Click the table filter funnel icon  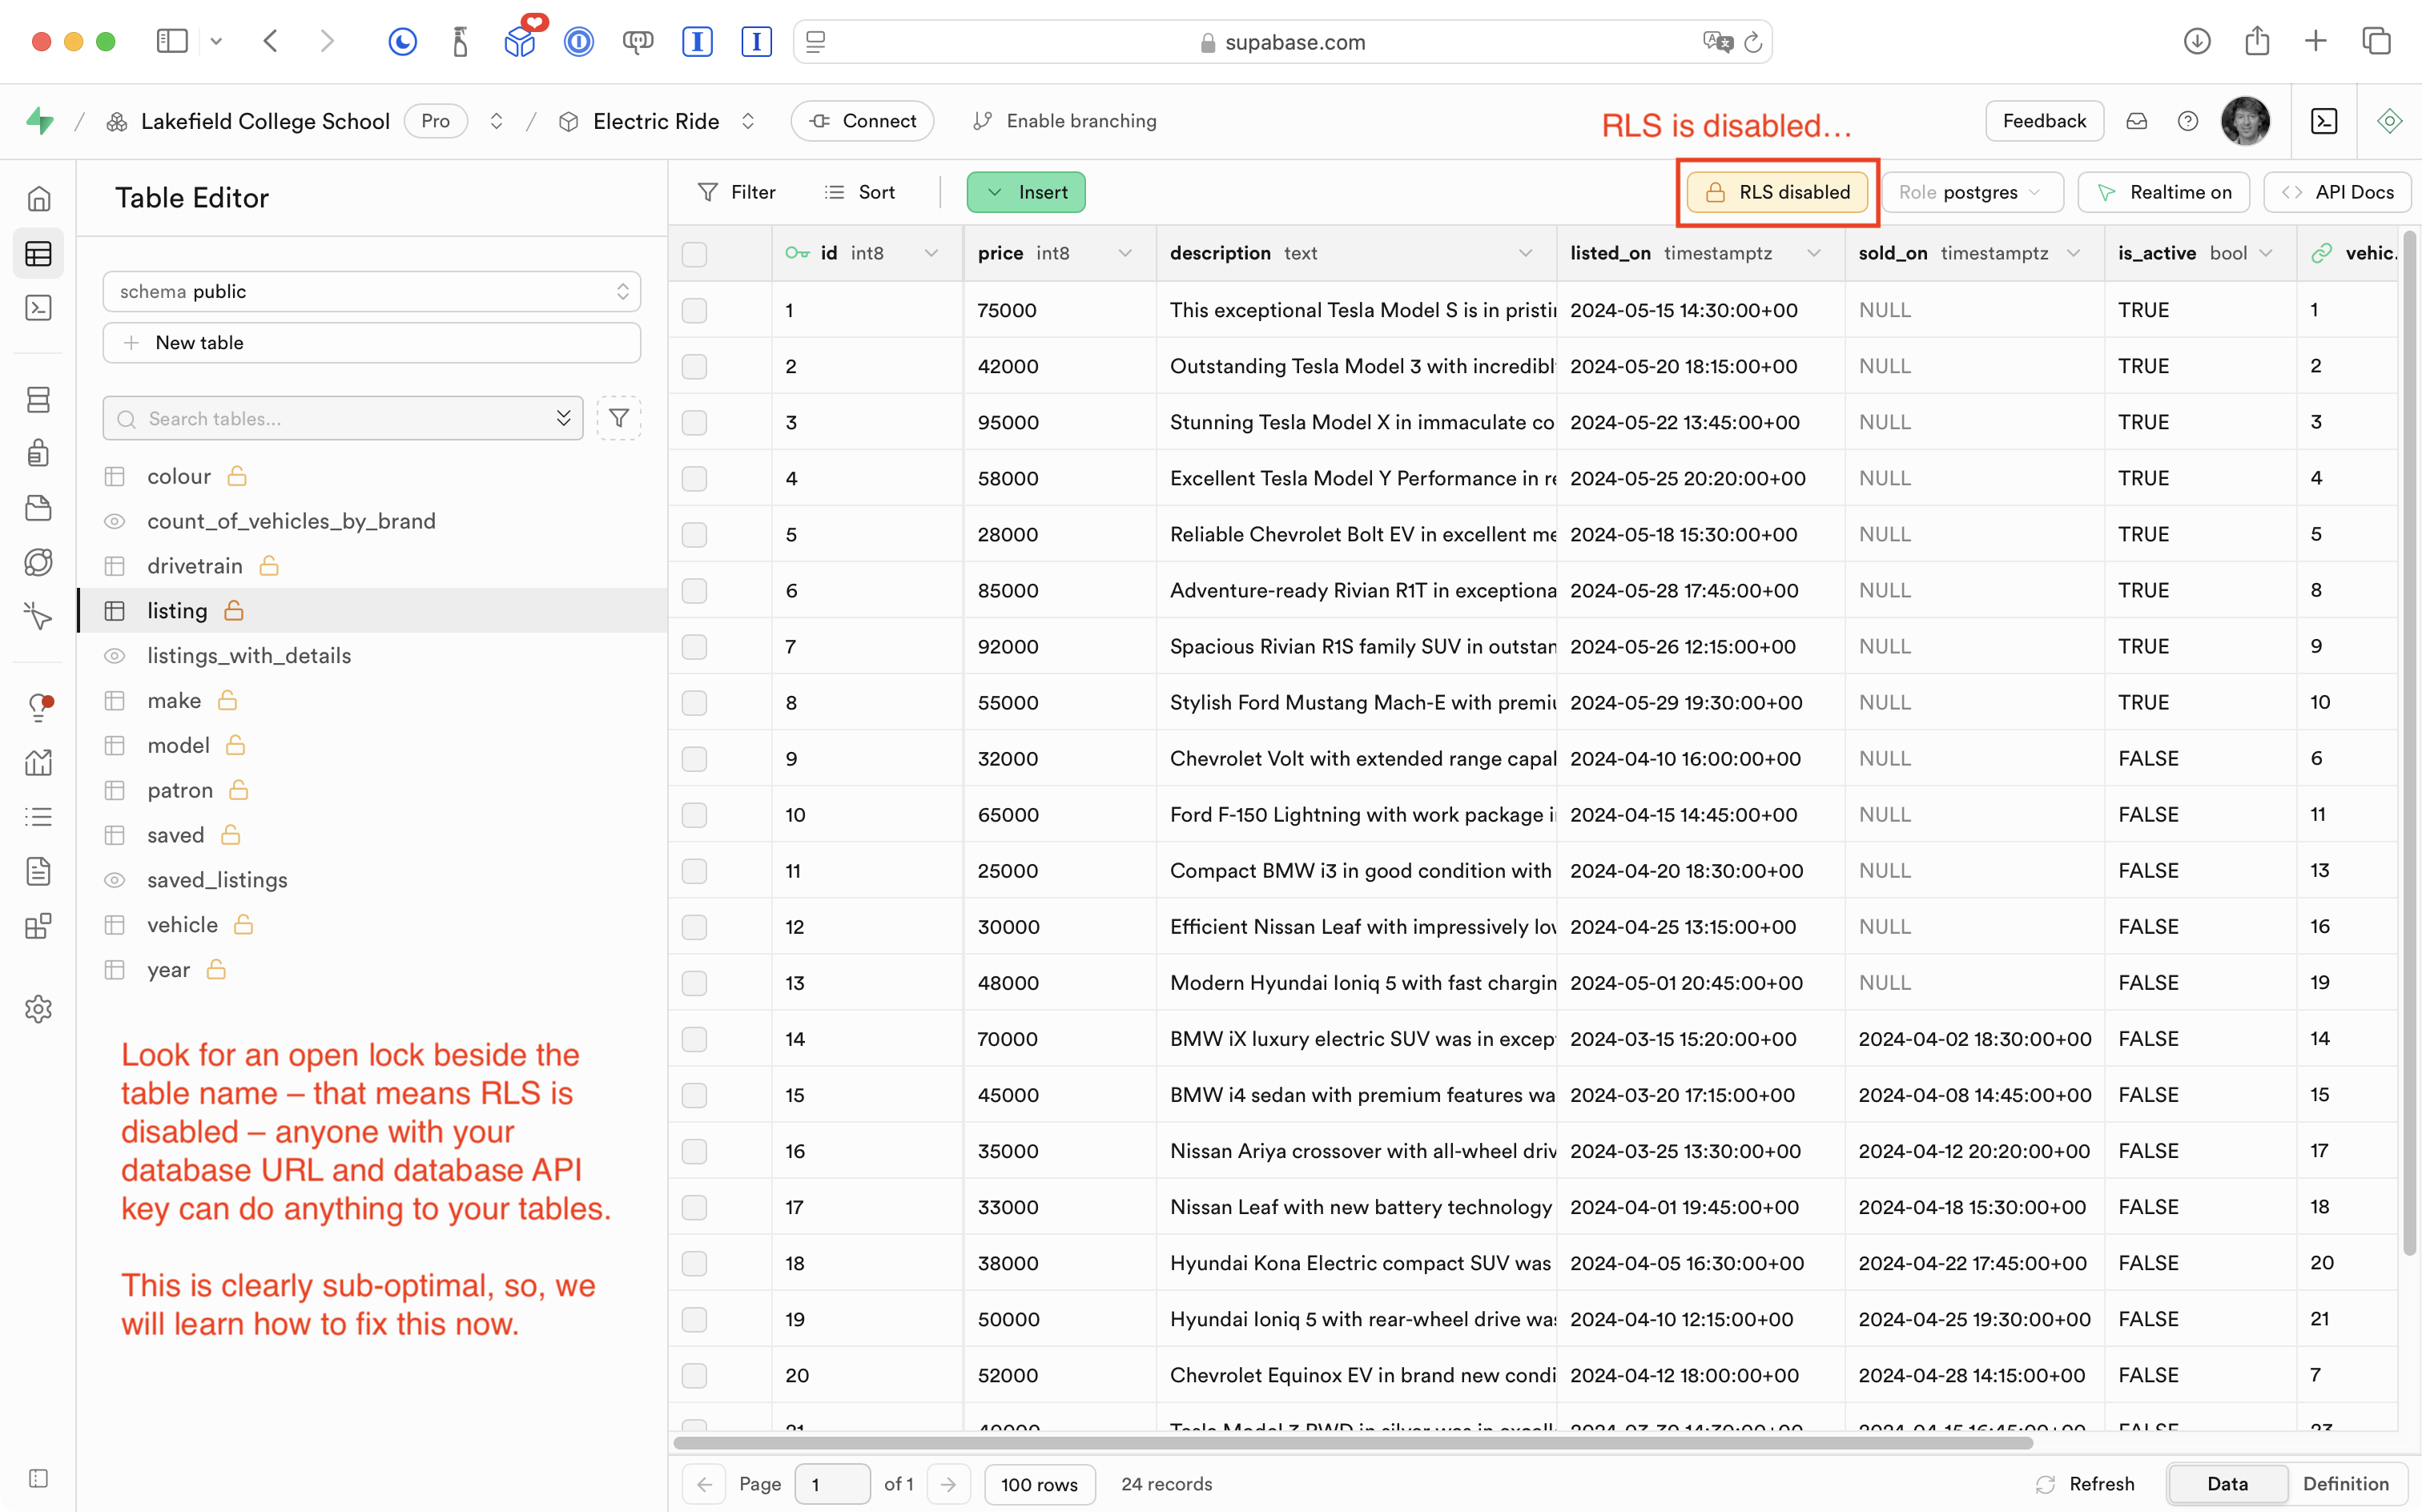click(618, 418)
